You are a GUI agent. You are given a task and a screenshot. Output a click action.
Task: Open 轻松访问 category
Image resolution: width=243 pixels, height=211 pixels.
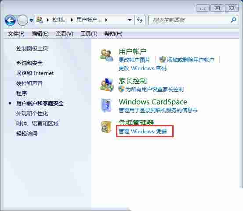click(x=27, y=133)
